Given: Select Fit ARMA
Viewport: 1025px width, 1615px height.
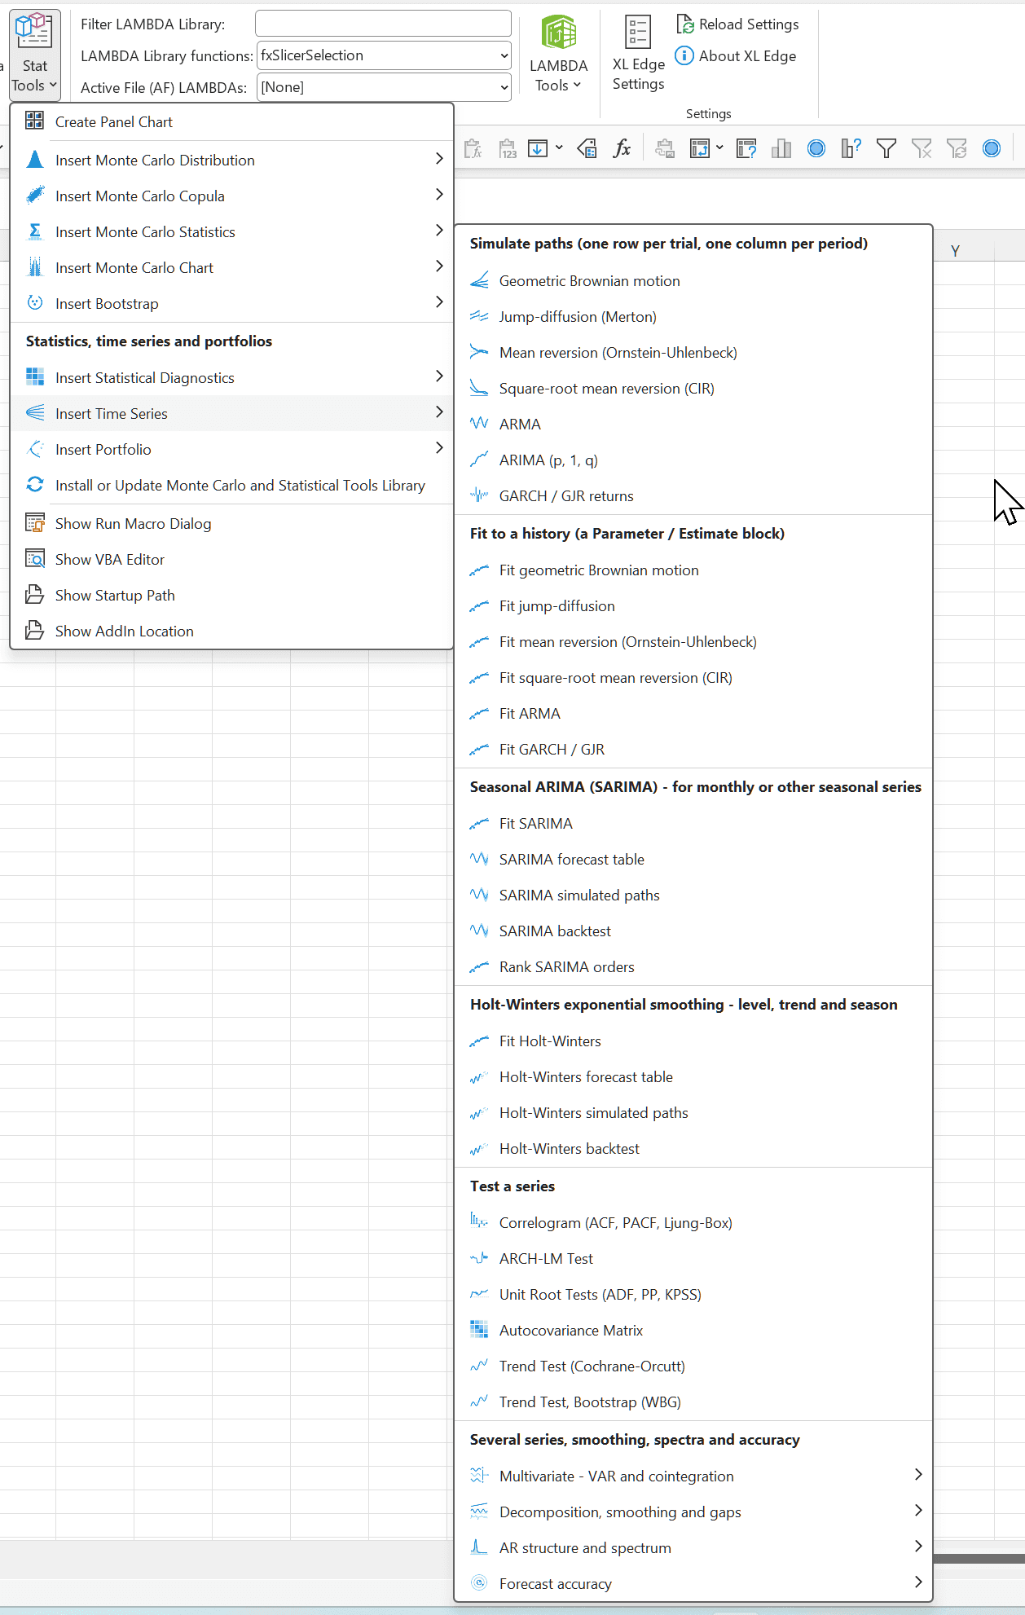Looking at the screenshot, I should tap(693, 713).
